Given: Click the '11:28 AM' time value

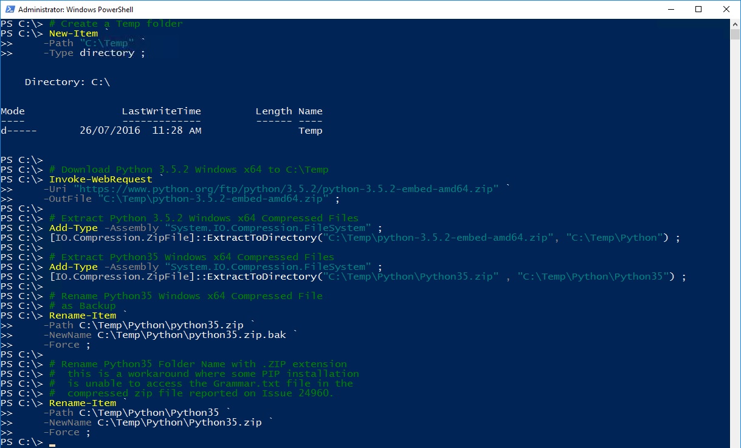Looking at the screenshot, I should coord(177,131).
